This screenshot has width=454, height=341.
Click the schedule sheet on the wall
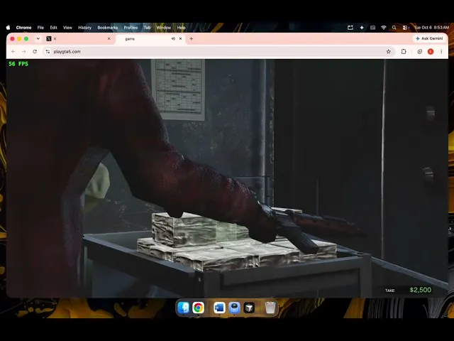point(178,90)
